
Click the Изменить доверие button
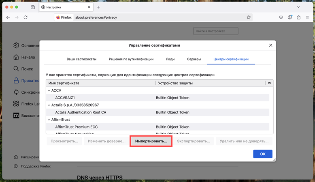point(106,141)
